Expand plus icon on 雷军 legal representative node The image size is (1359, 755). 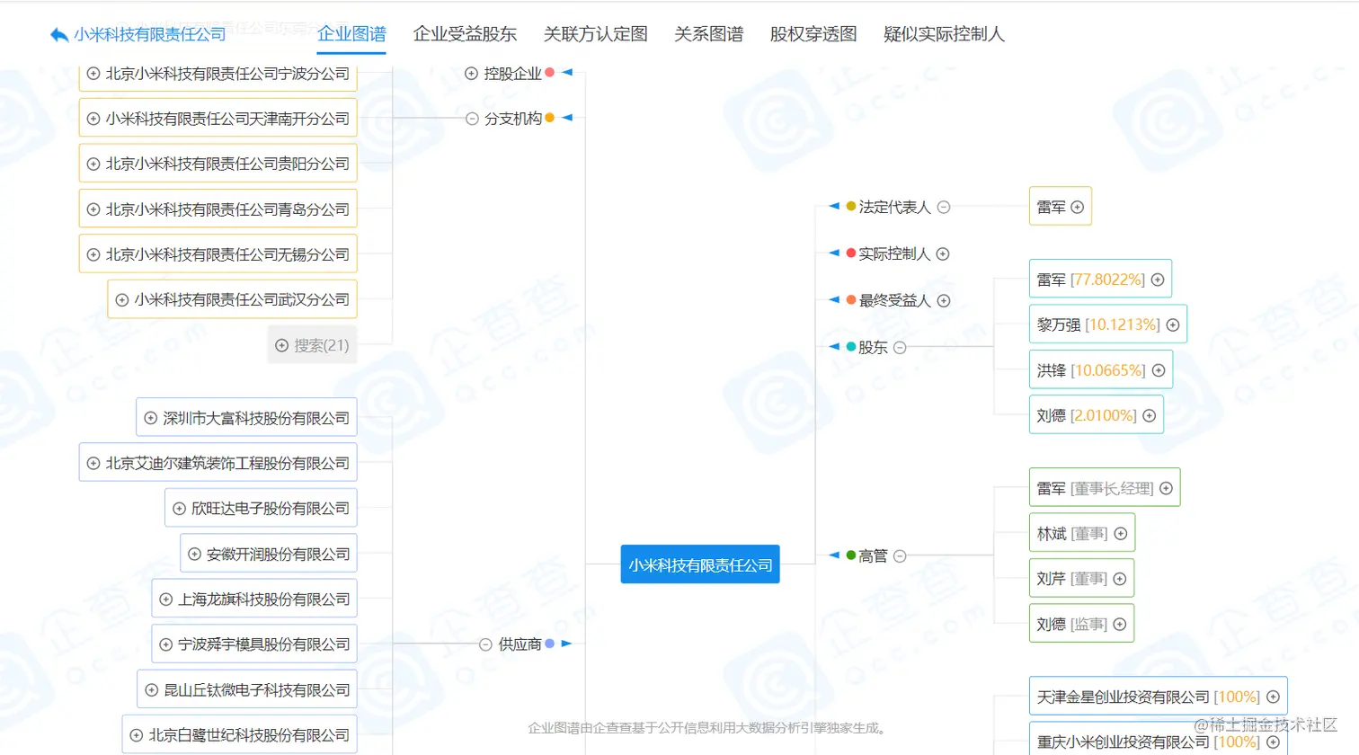point(1078,207)
